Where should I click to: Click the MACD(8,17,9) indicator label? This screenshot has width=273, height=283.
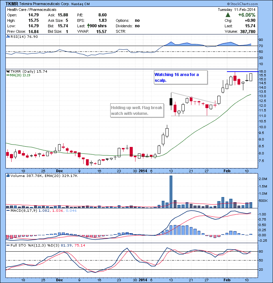(24, 210)
